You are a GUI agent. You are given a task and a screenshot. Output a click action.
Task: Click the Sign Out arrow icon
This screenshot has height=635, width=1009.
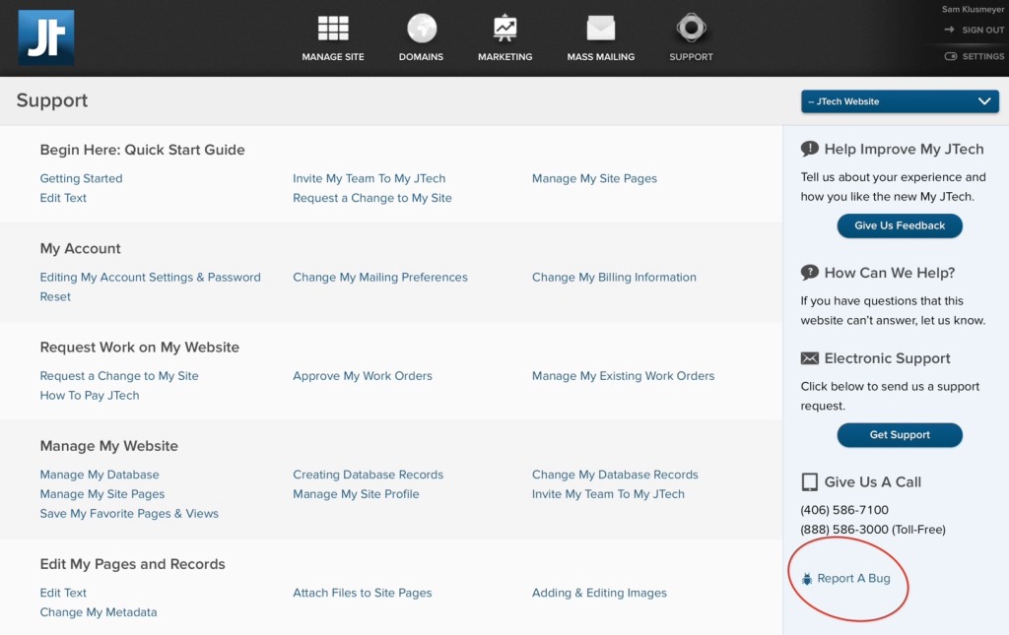coord(949,30)
